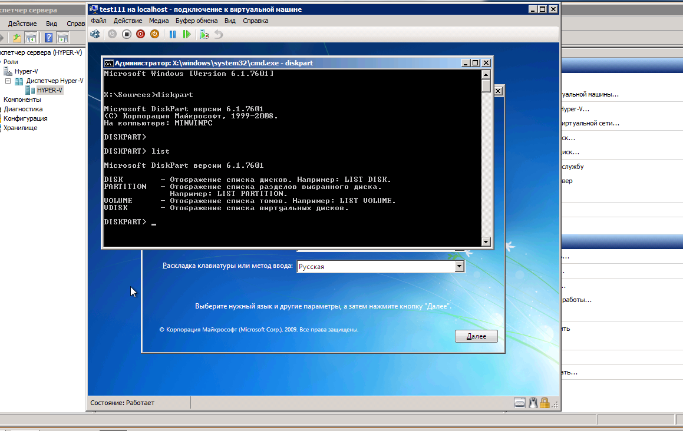Viewport: 683px width, 431px height.
Task: Close the setup dialog behind cmd window
Action: (499, 91)
